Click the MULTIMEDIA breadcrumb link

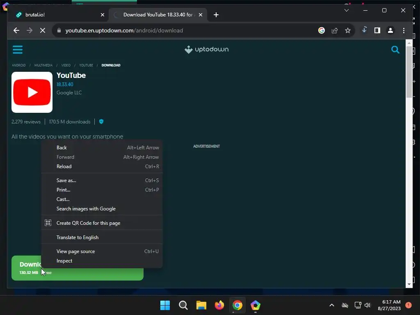point(43,65)
